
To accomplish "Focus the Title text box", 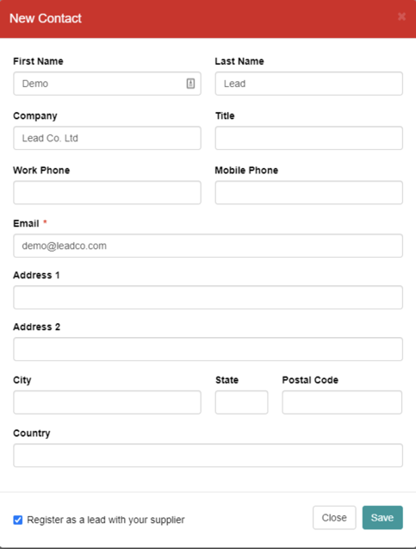I will (x=309, y=138).
